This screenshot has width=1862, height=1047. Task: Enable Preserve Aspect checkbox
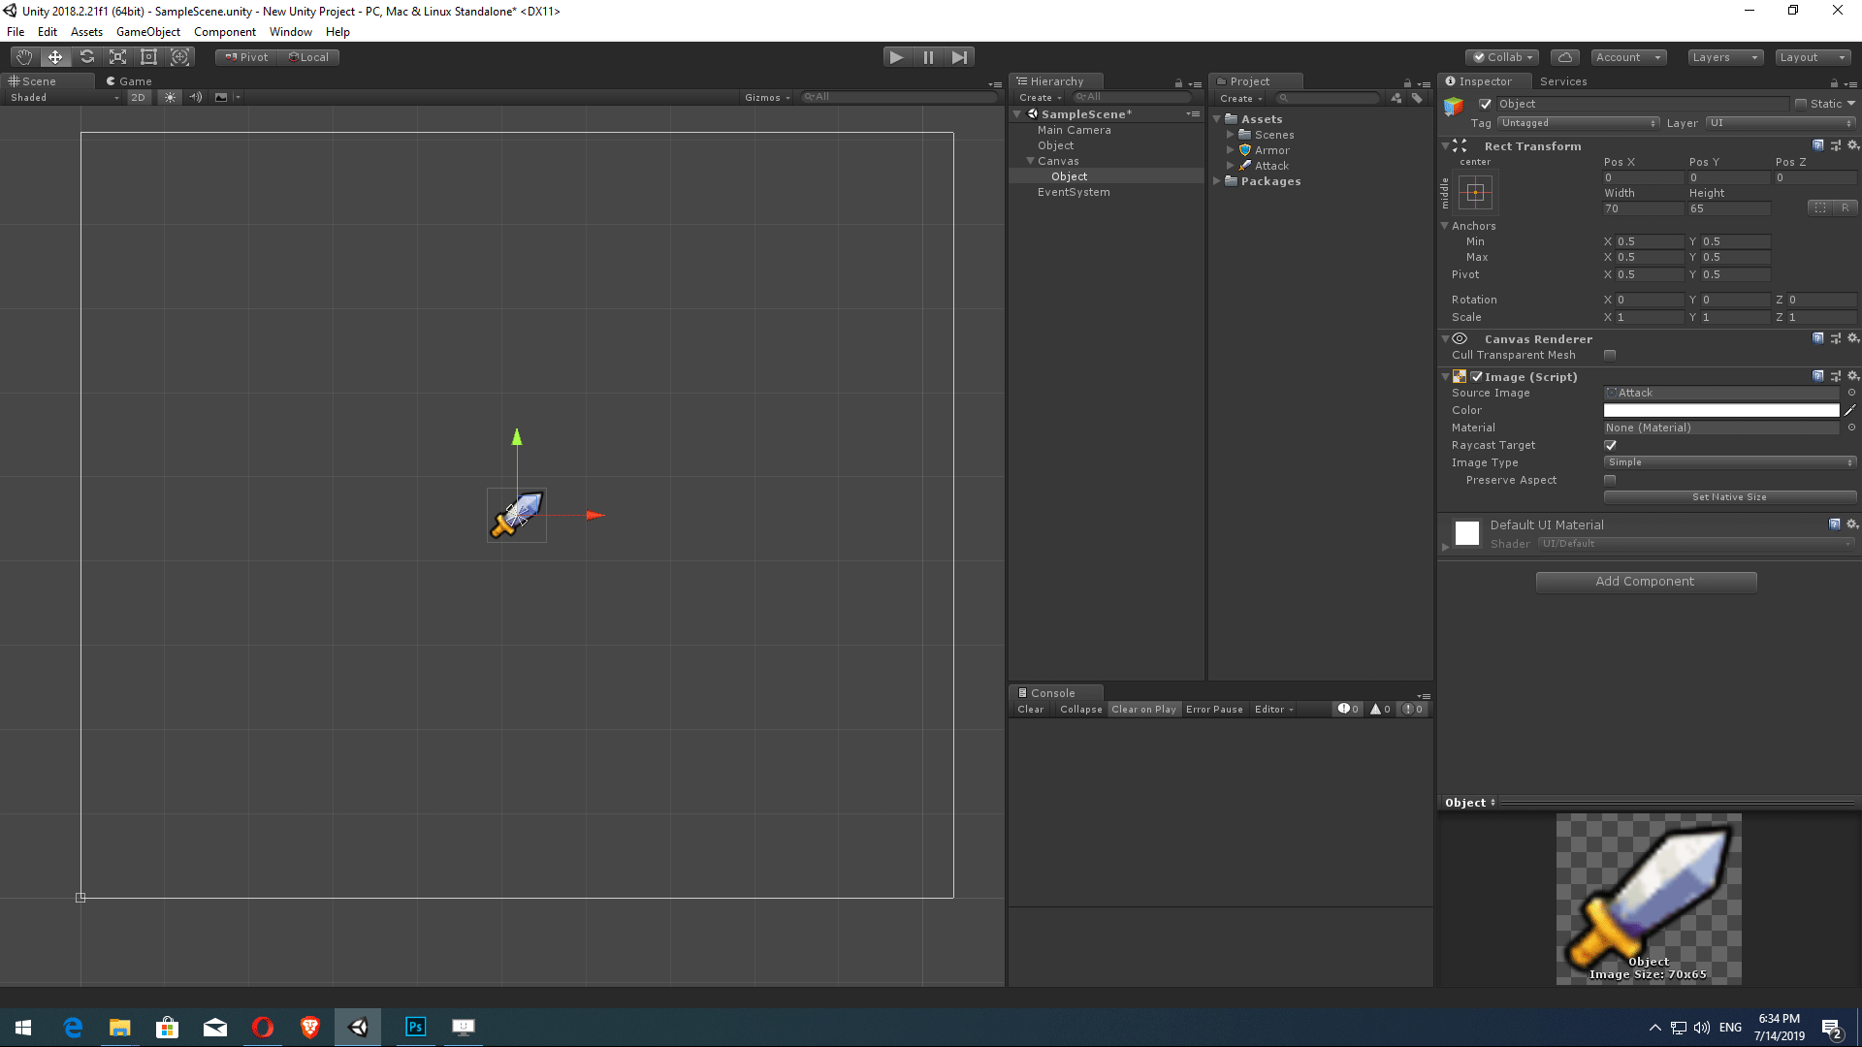tap(1610, 480)
